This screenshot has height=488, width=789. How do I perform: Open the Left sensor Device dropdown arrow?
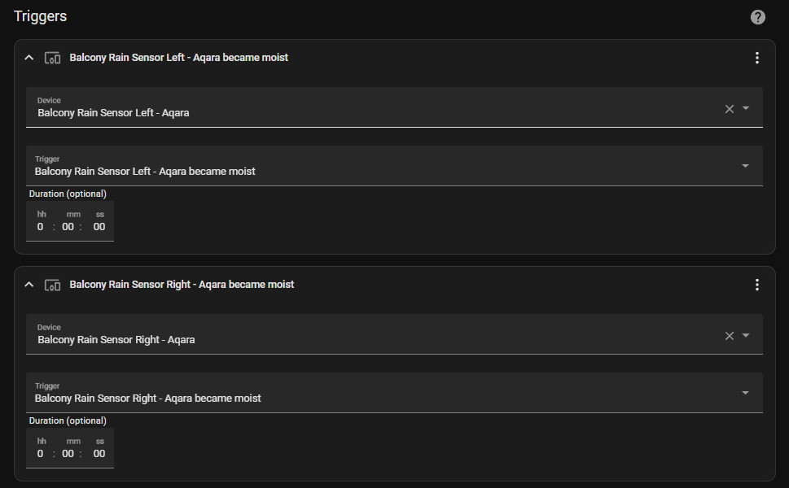[746, 109]
